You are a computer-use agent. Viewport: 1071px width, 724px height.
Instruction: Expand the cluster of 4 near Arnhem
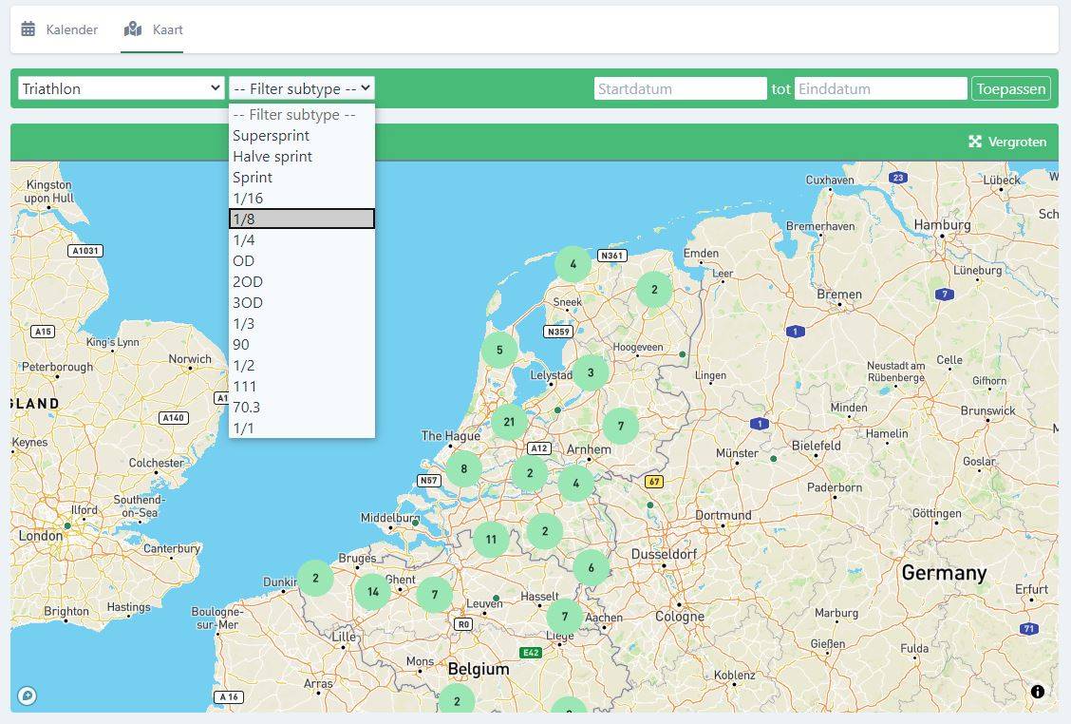pos(575,484)
